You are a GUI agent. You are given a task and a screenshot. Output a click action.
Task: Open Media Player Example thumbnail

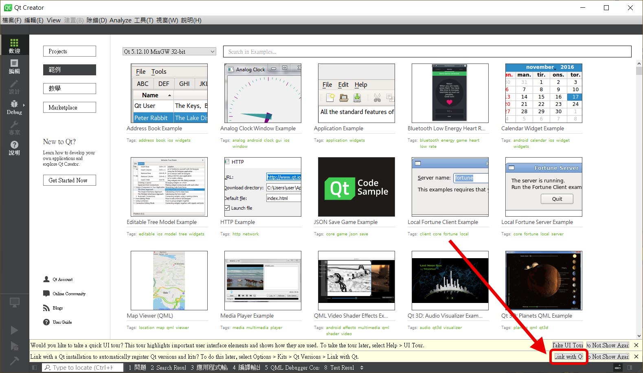tap(263, 281)
